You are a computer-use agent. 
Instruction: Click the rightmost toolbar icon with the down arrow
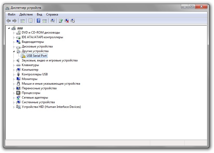coord(73,21)
